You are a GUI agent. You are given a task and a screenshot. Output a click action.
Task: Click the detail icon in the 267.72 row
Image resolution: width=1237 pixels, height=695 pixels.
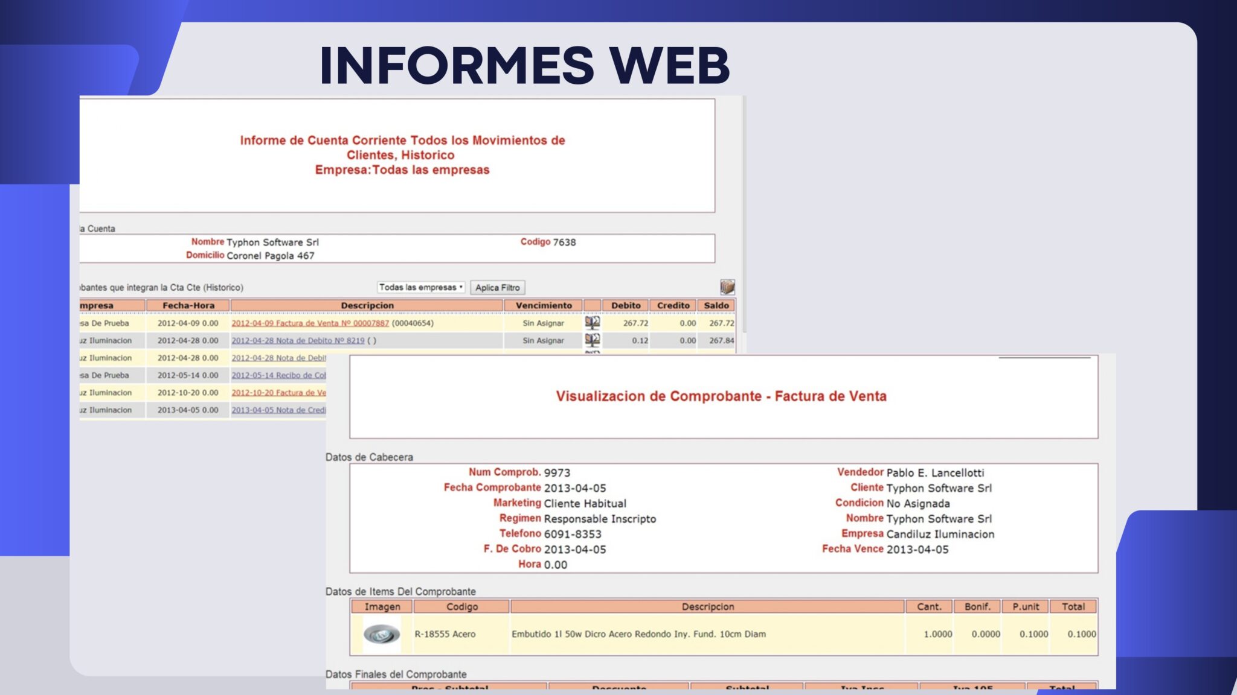(x=592, y=323)
